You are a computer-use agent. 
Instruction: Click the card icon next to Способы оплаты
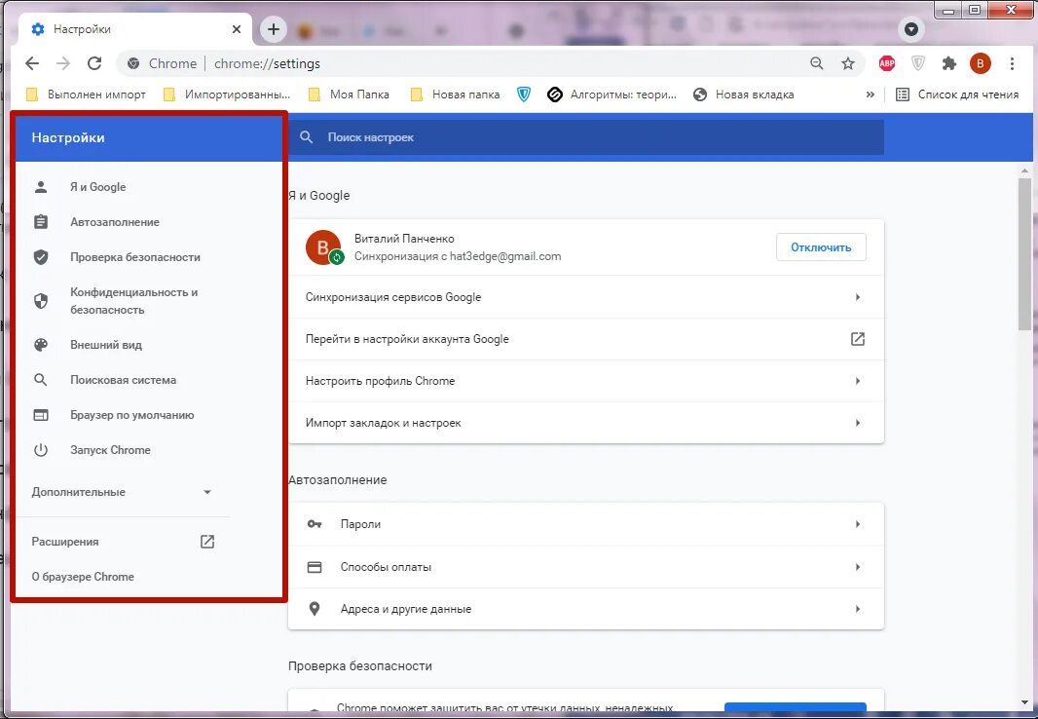(x=315, y=567)
